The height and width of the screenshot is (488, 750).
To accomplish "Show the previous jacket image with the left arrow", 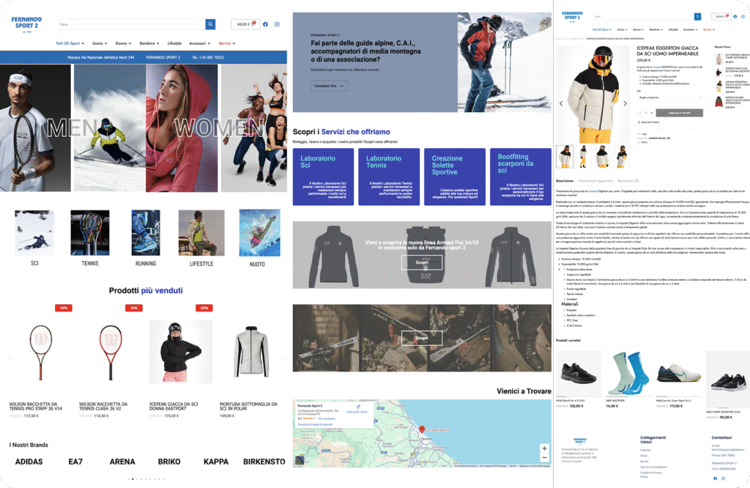I will click(561, 103).
